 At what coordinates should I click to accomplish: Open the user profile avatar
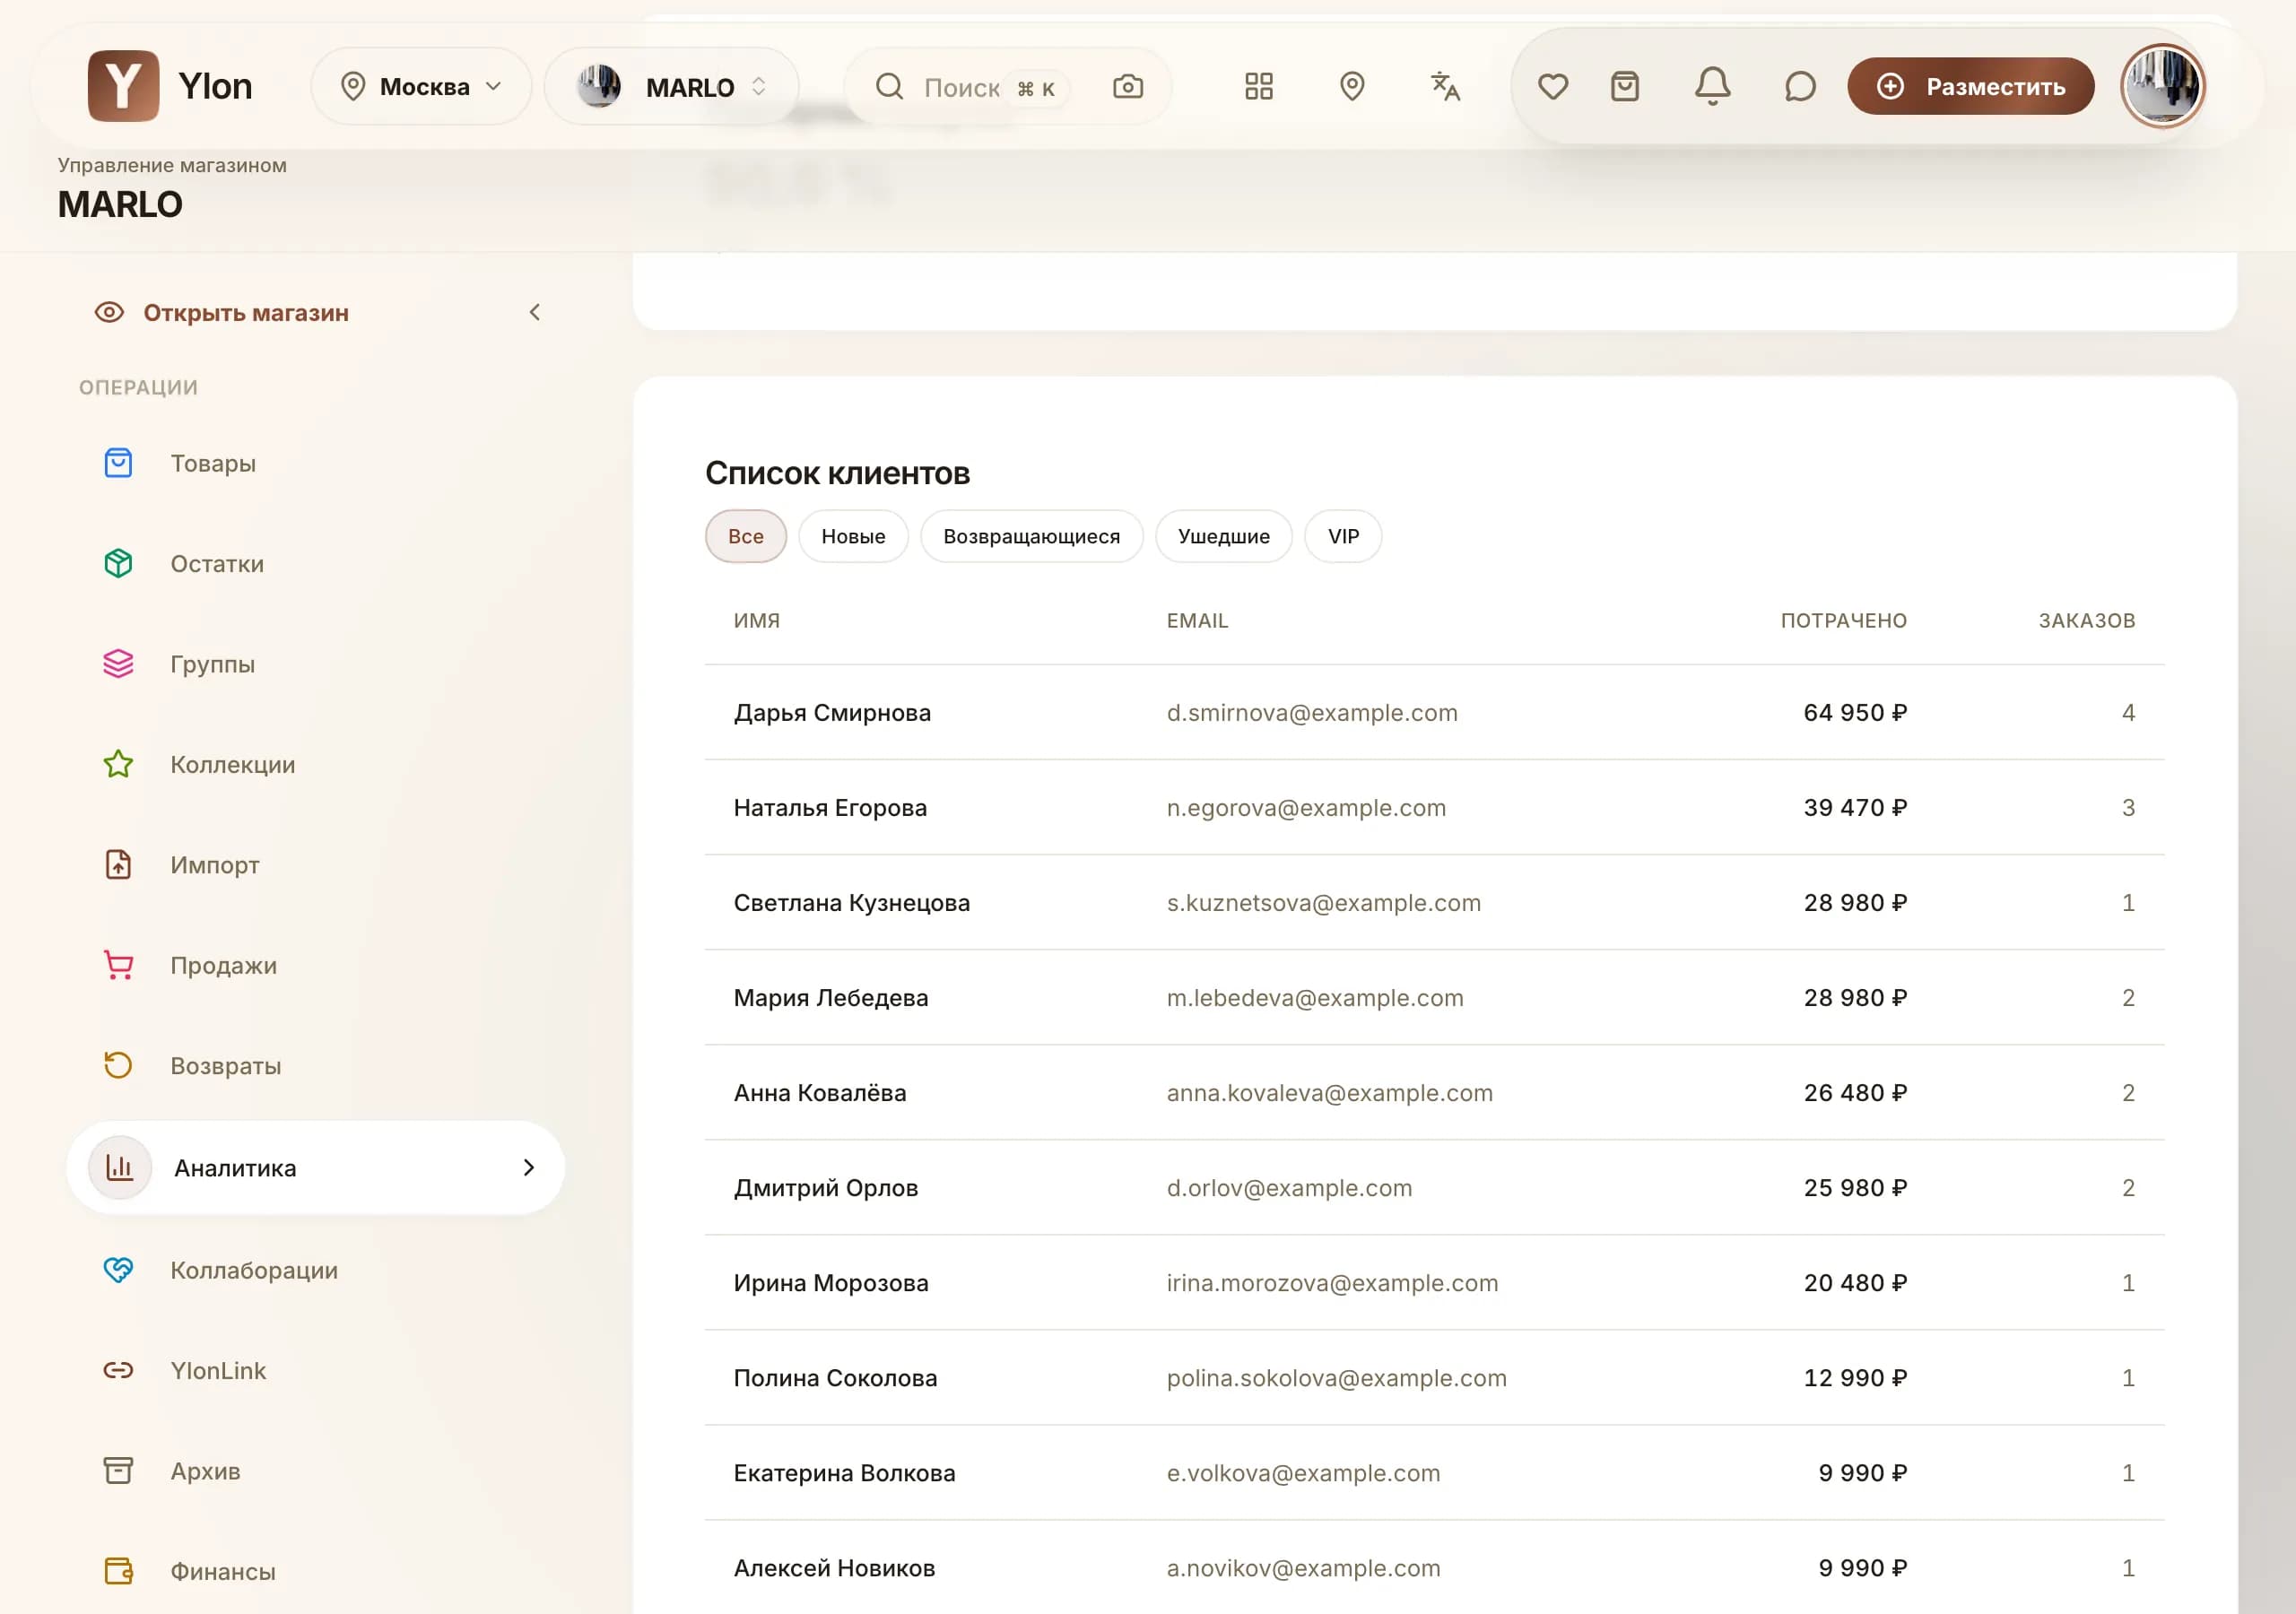click(x=2162, y=86)
